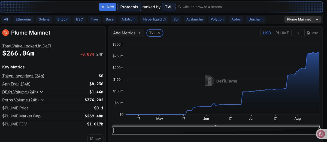Click the embed code icon

coord(298,33)
